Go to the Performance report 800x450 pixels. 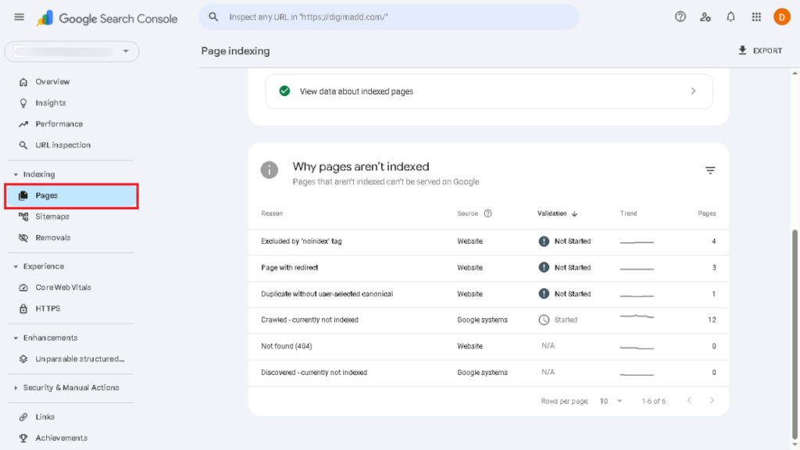pyautogui.click(x=59, y=123)
